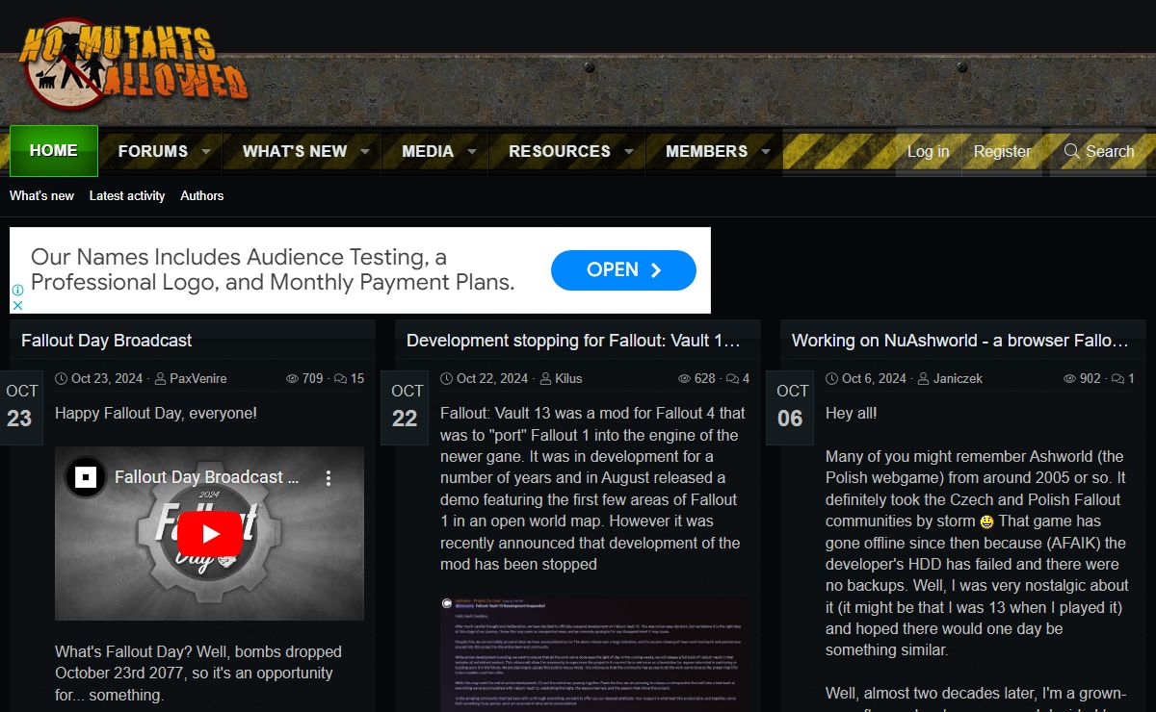This screenshot has height=712, width=1156.
Task: Click the YouTube channel avatar icon
Action: (86, 477)
